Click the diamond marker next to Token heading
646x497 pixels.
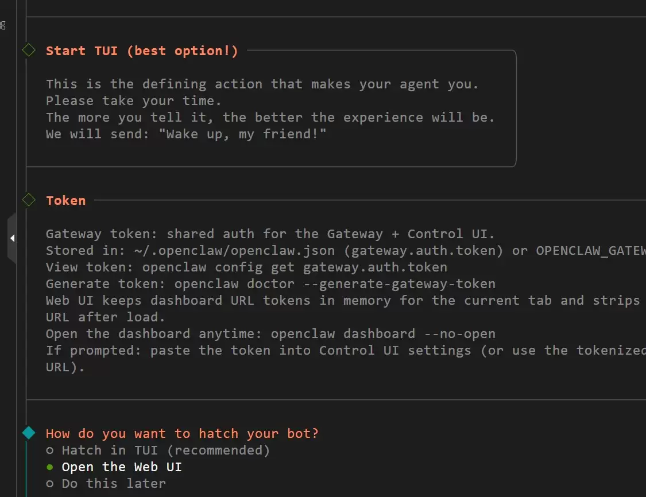pos(29,200)
